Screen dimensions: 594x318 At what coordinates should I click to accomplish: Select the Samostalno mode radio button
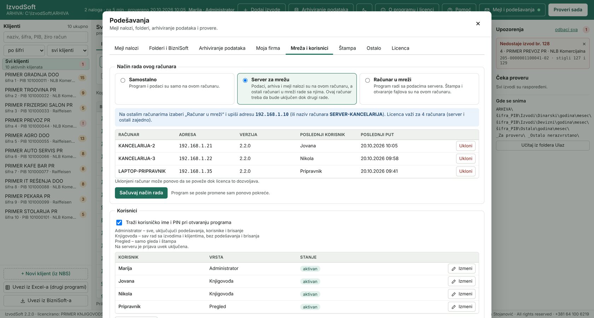point(123,80)
